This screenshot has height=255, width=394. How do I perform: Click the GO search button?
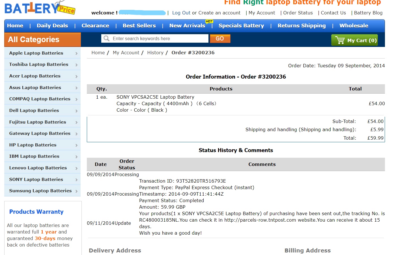pyautogui.click(x=220, y=38)
